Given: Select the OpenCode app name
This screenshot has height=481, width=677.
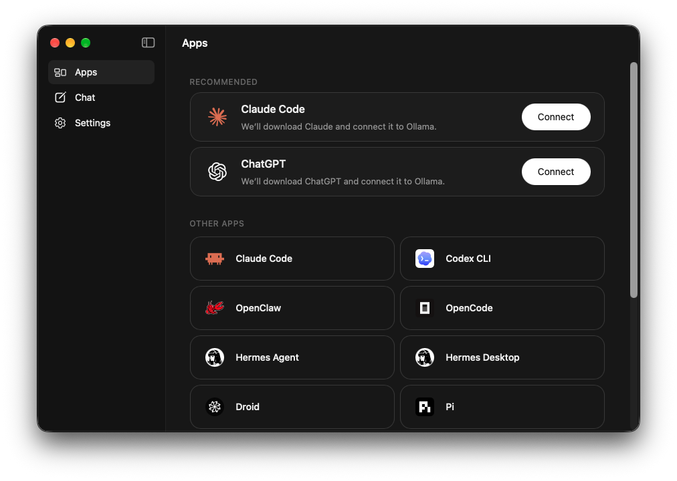Looking at the screenshot, I should [470, 308].
